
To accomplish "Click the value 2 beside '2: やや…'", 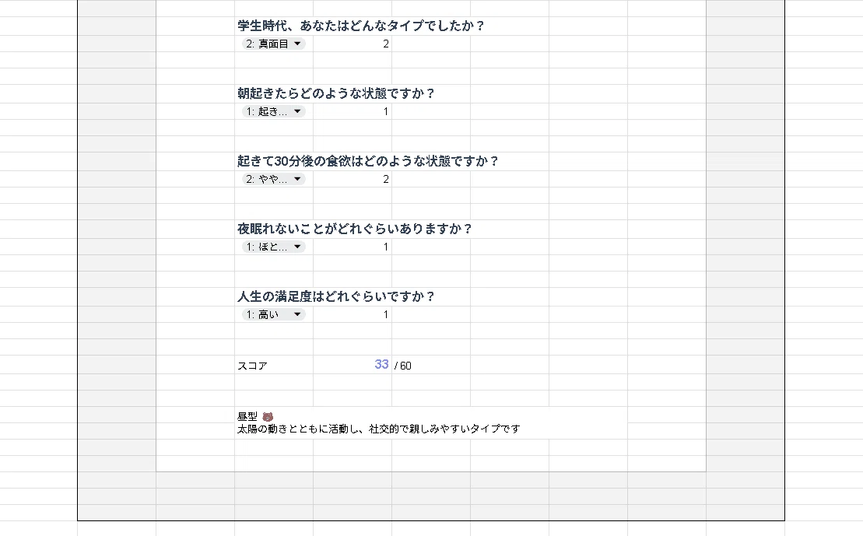I will click(386, 180).
